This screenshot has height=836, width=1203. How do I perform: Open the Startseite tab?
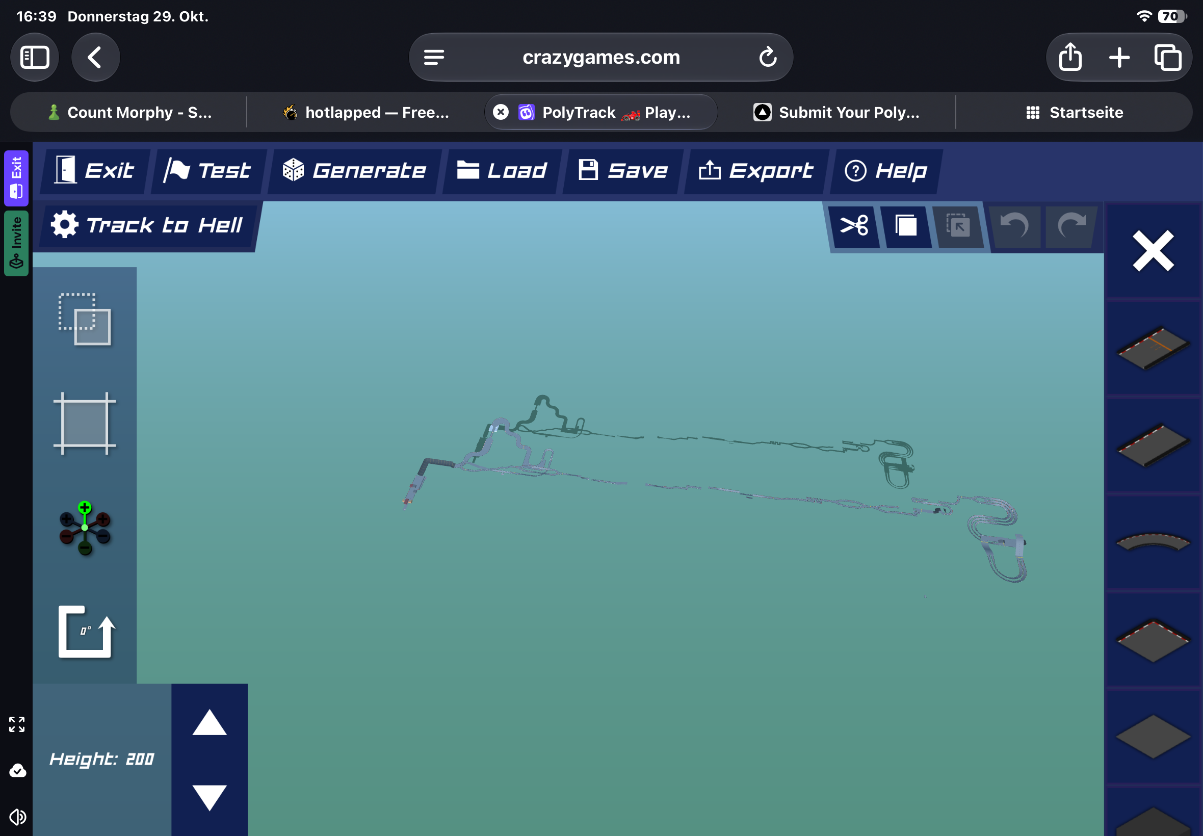click(x=1074, y=112)
